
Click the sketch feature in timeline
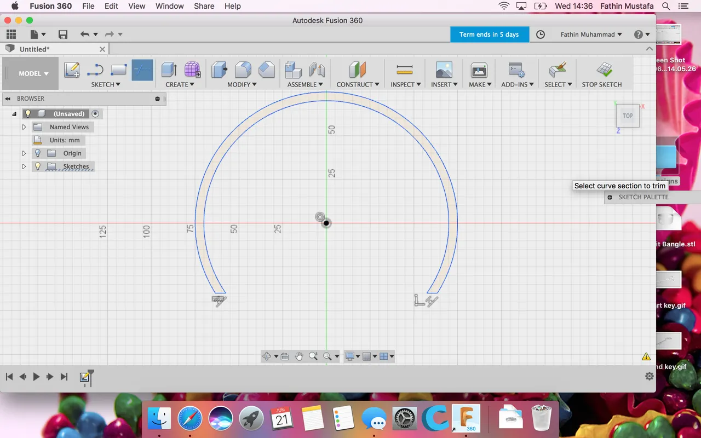click(84, 377)
